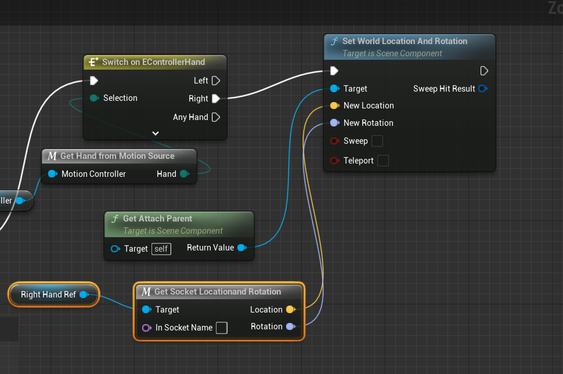The width and height of the screenshot is (563, 374).
Task: Select the Get Hand from Motion Source header
Action: point(117,156)
